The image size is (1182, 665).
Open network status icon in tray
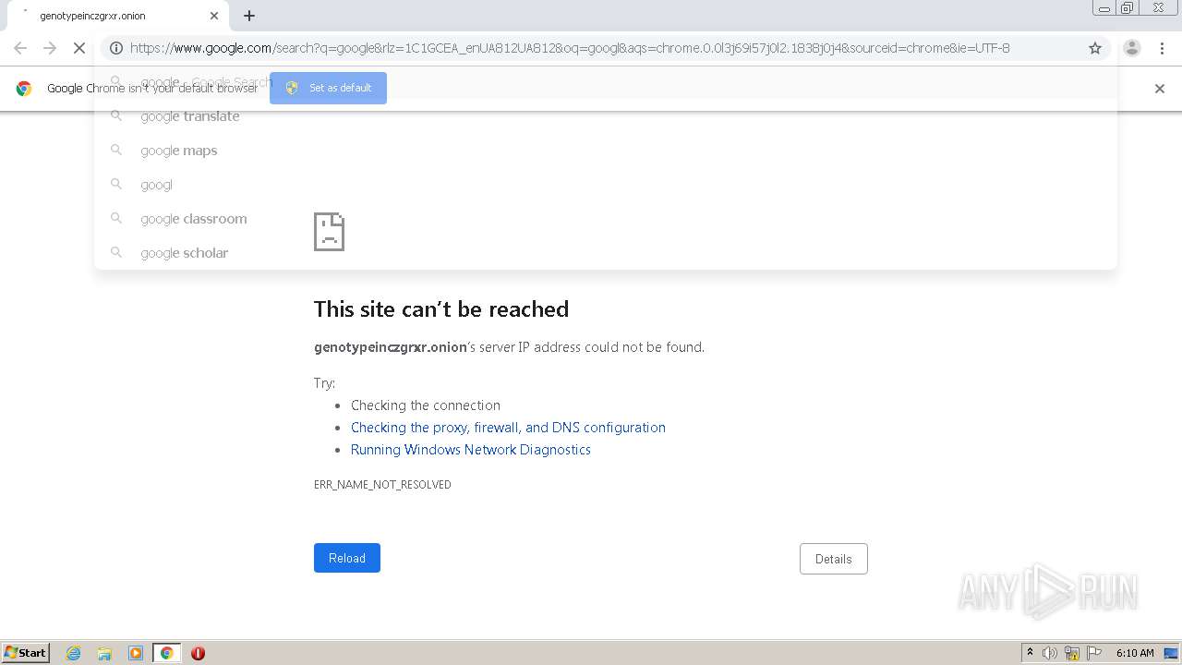(1072, 653)
